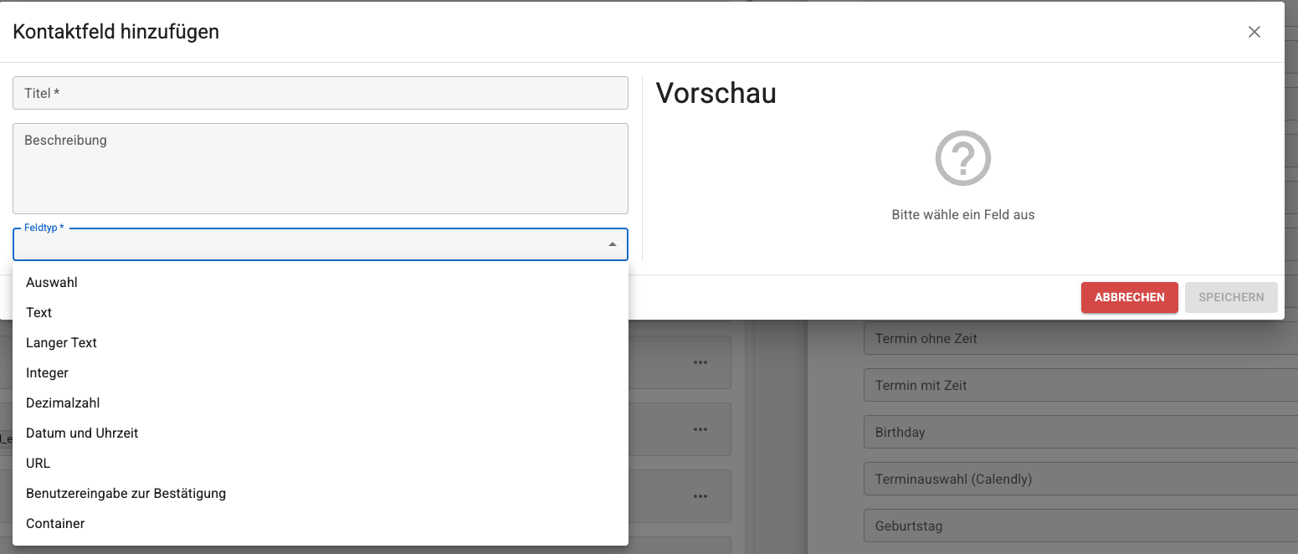This screenshot has width=1298, height=554.
Task: Select Benutzereingabe zur Bestätigung option
Action: pyautogui.click(x=126, y=494)
